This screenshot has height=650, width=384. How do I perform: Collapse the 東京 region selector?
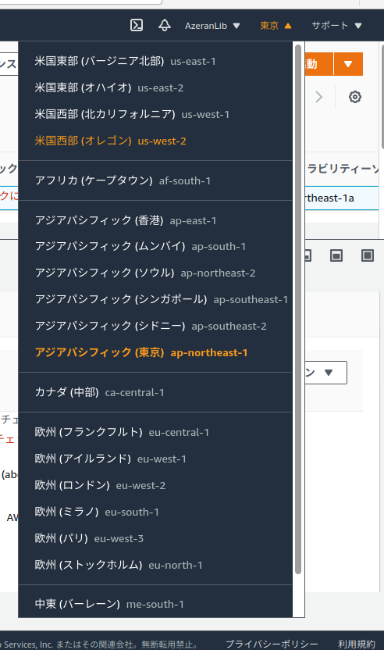click(276, 26)
